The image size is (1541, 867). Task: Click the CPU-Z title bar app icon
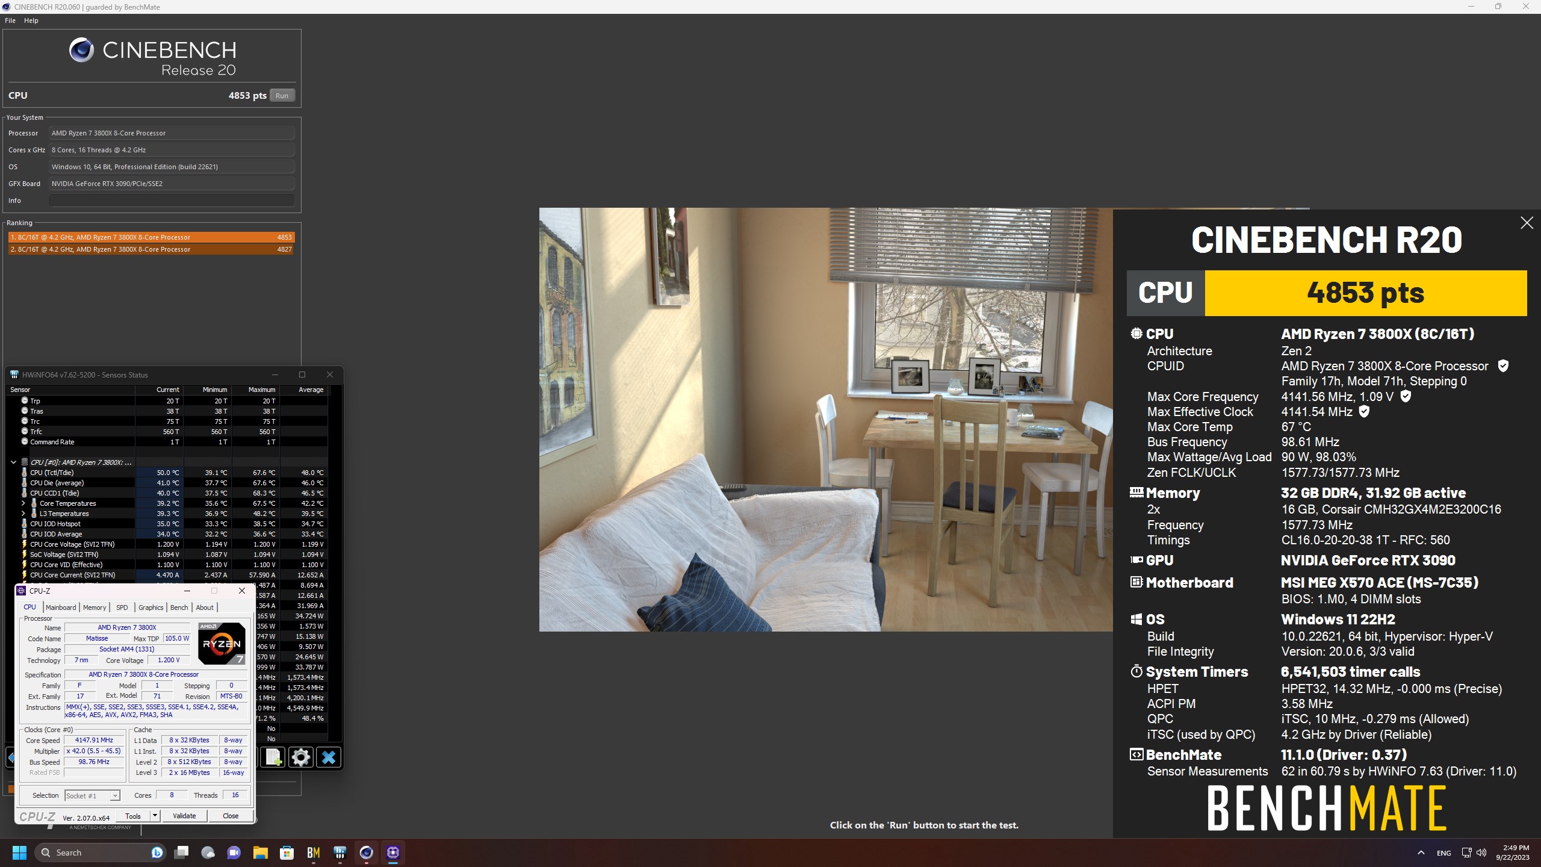(x=22, y=591)
